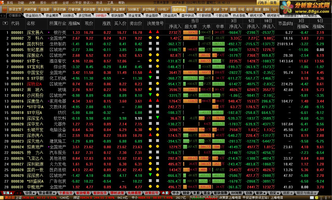This screenshot has height=200, width=332.
Task: Select the 个股拉升 bottom tab
Action: [66, 193]
